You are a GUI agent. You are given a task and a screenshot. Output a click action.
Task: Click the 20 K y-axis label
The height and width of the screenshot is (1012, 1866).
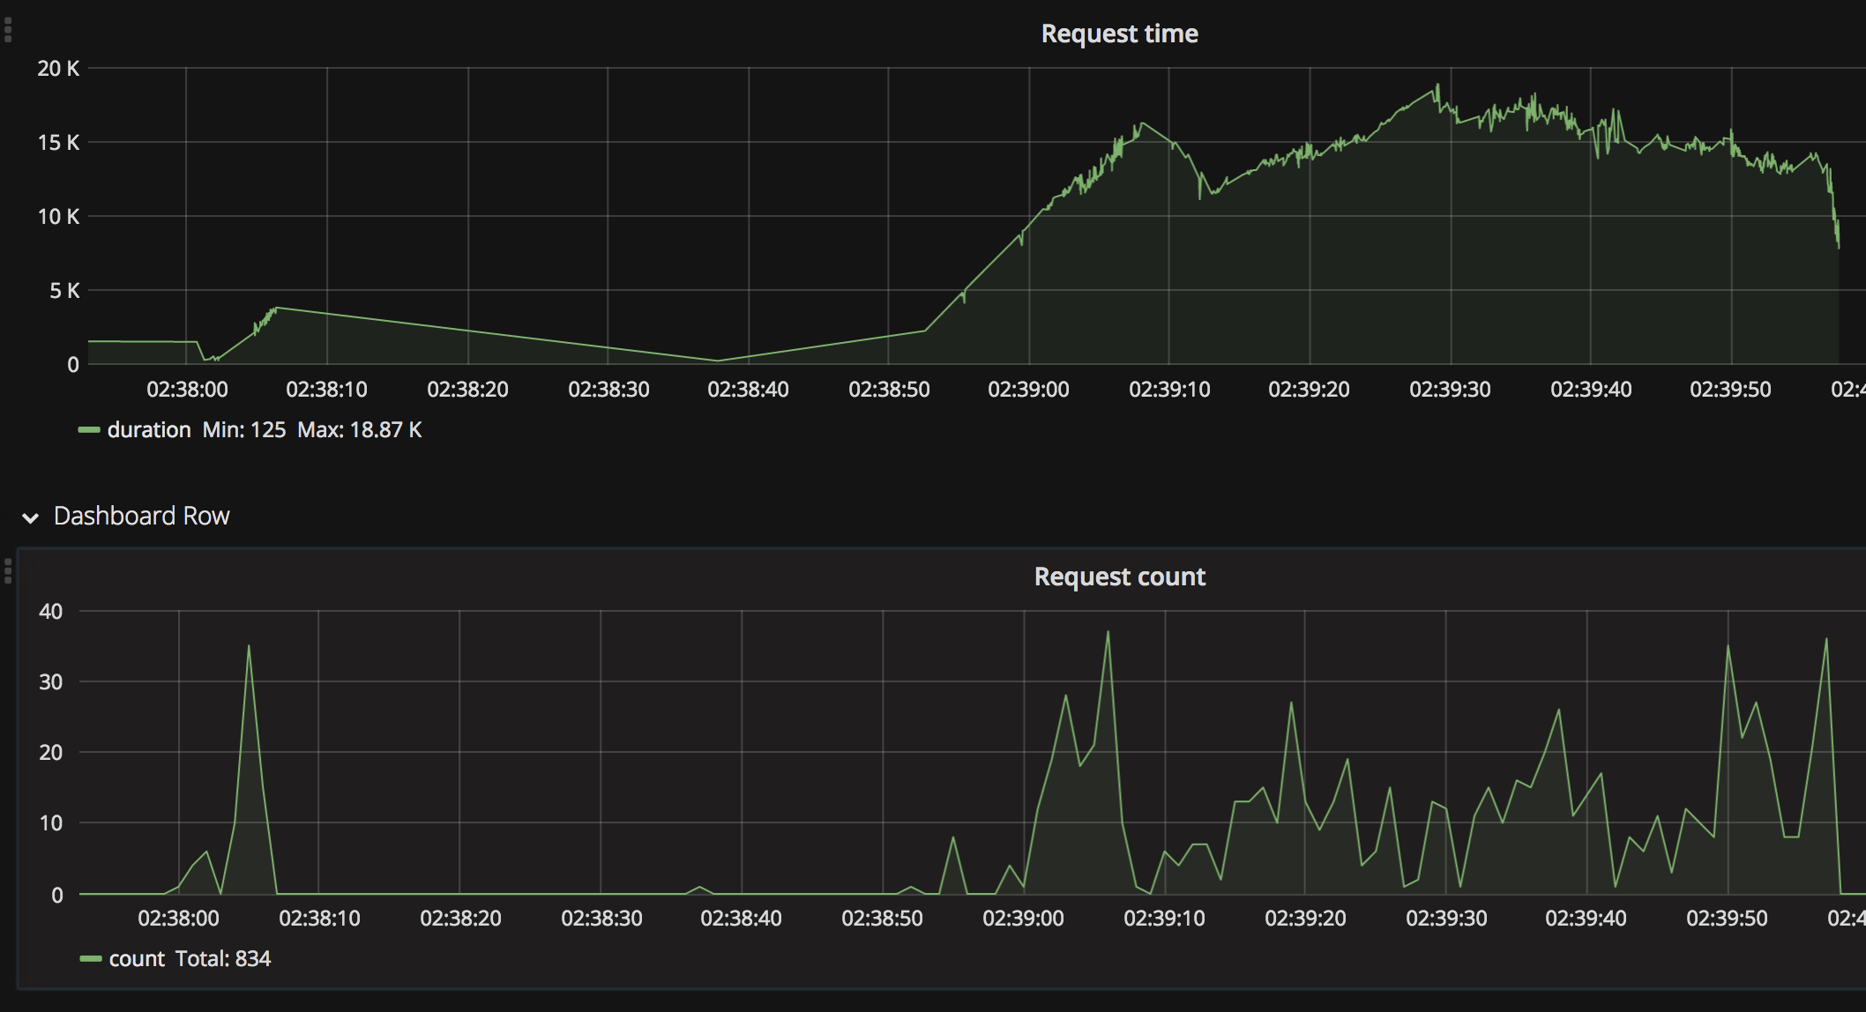point(58,69)
